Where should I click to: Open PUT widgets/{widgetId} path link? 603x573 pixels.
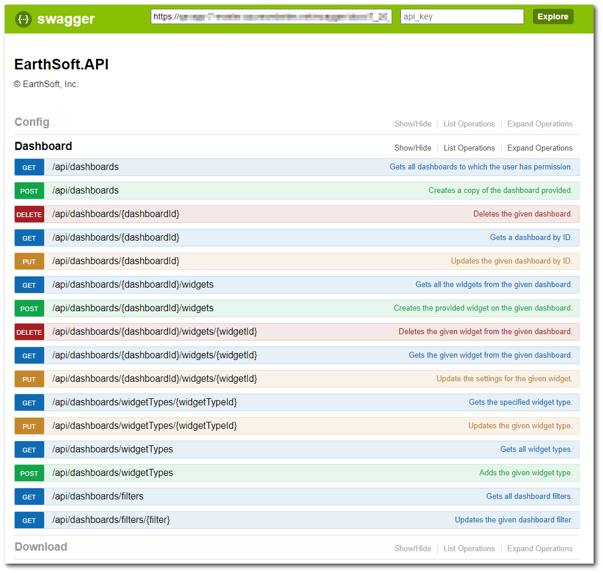(155, 378)
